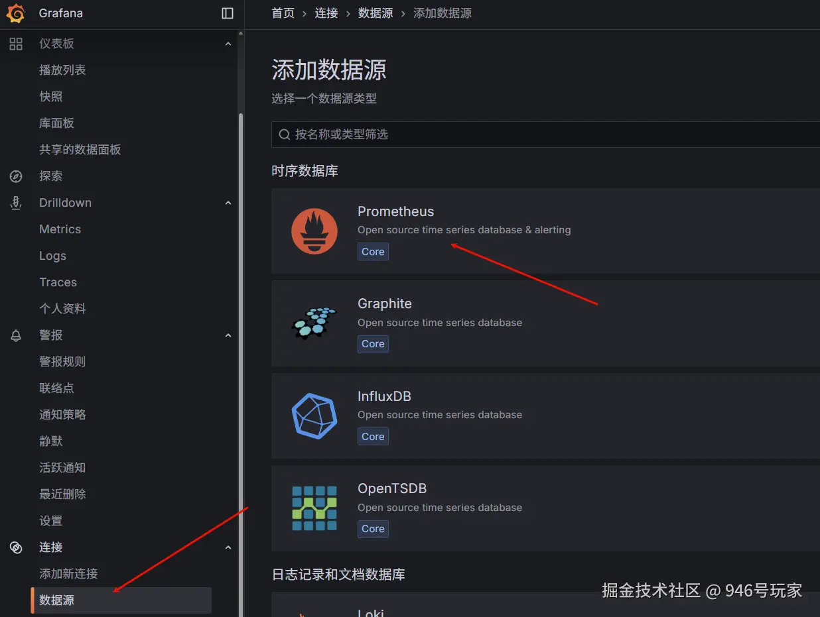Open 静默 menu item
Viewport: 820px width, 617px height.
[50, 441]
